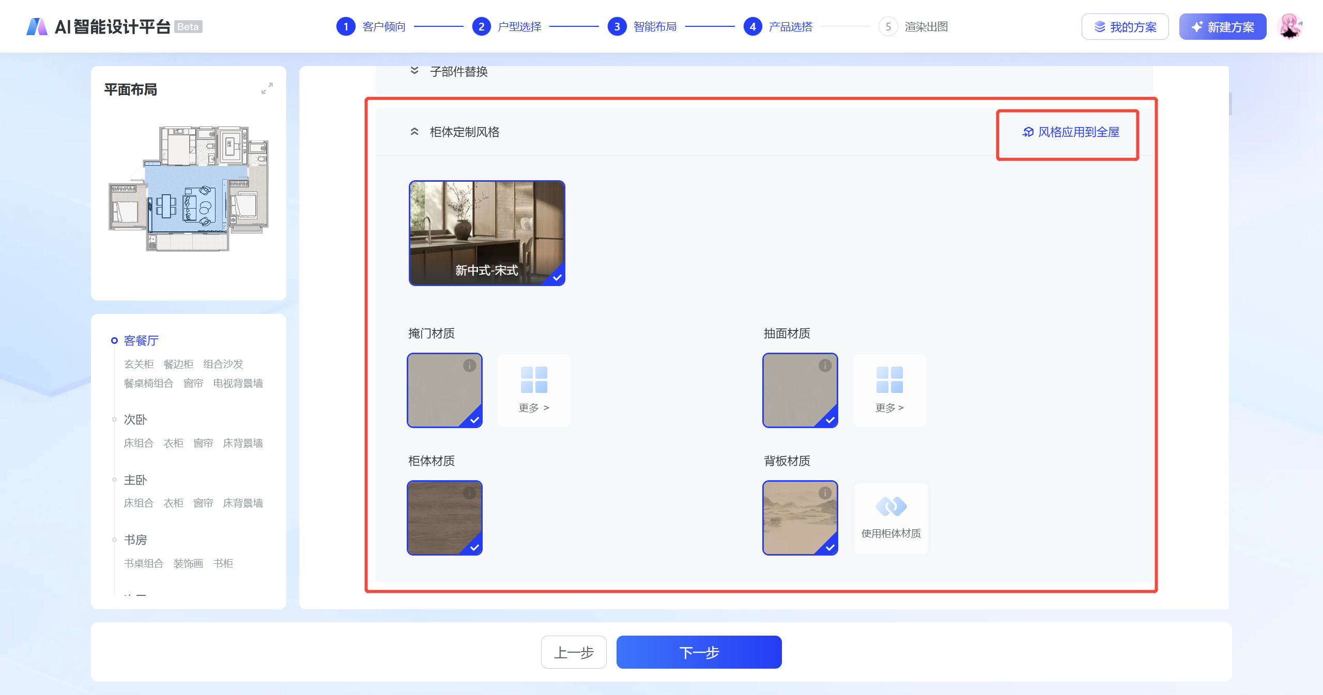Expand the 子部件替换 section
This screenshot has width=1323, height=695.
point(414,71)
